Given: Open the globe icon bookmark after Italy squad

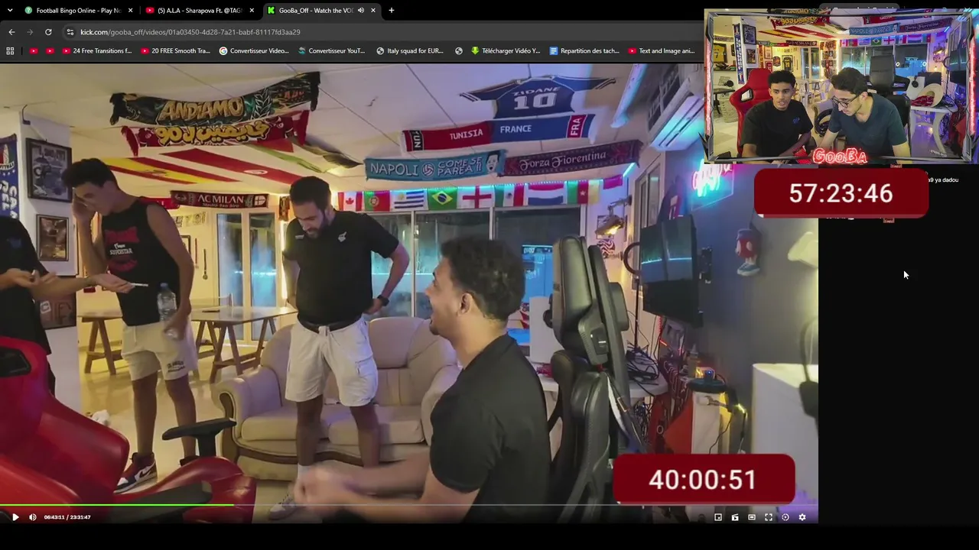Looking at the screenshot, I should (x=459, y=51).
